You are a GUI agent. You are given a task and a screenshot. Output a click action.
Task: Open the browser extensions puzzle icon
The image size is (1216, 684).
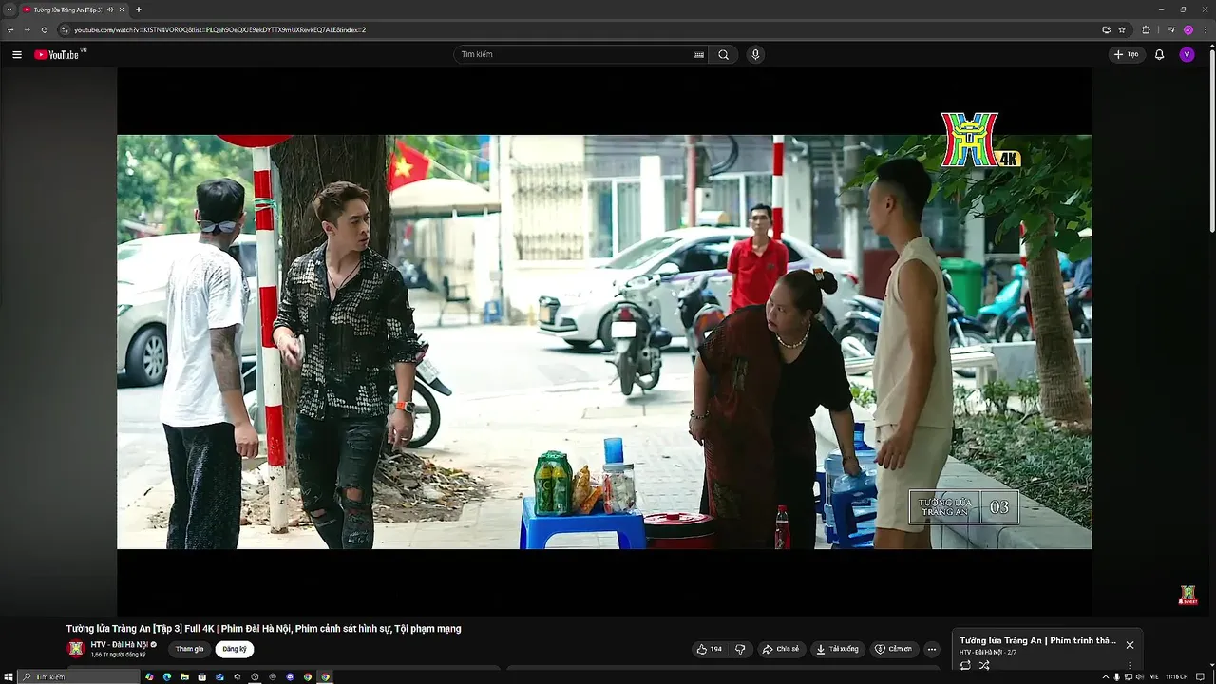pos(1146,29)
